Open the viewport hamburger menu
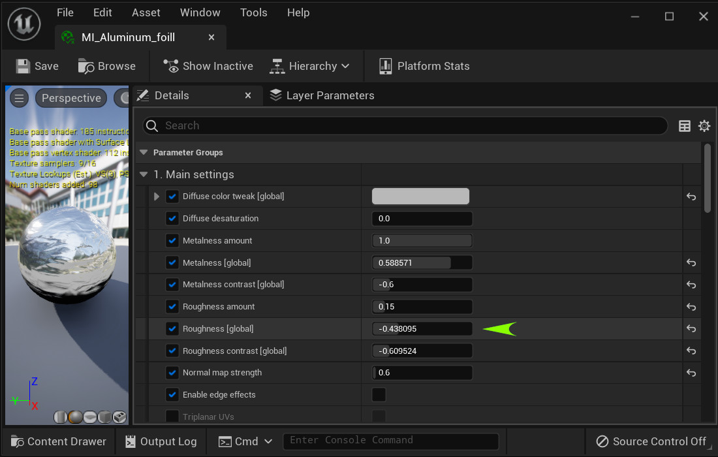The image size is (718, 457). click(20, 98)
